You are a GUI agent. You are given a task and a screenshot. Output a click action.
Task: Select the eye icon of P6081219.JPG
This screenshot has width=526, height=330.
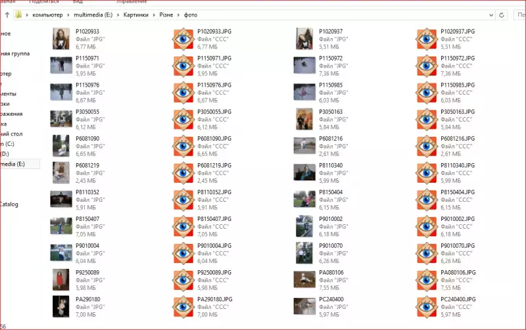pos(183,173)
